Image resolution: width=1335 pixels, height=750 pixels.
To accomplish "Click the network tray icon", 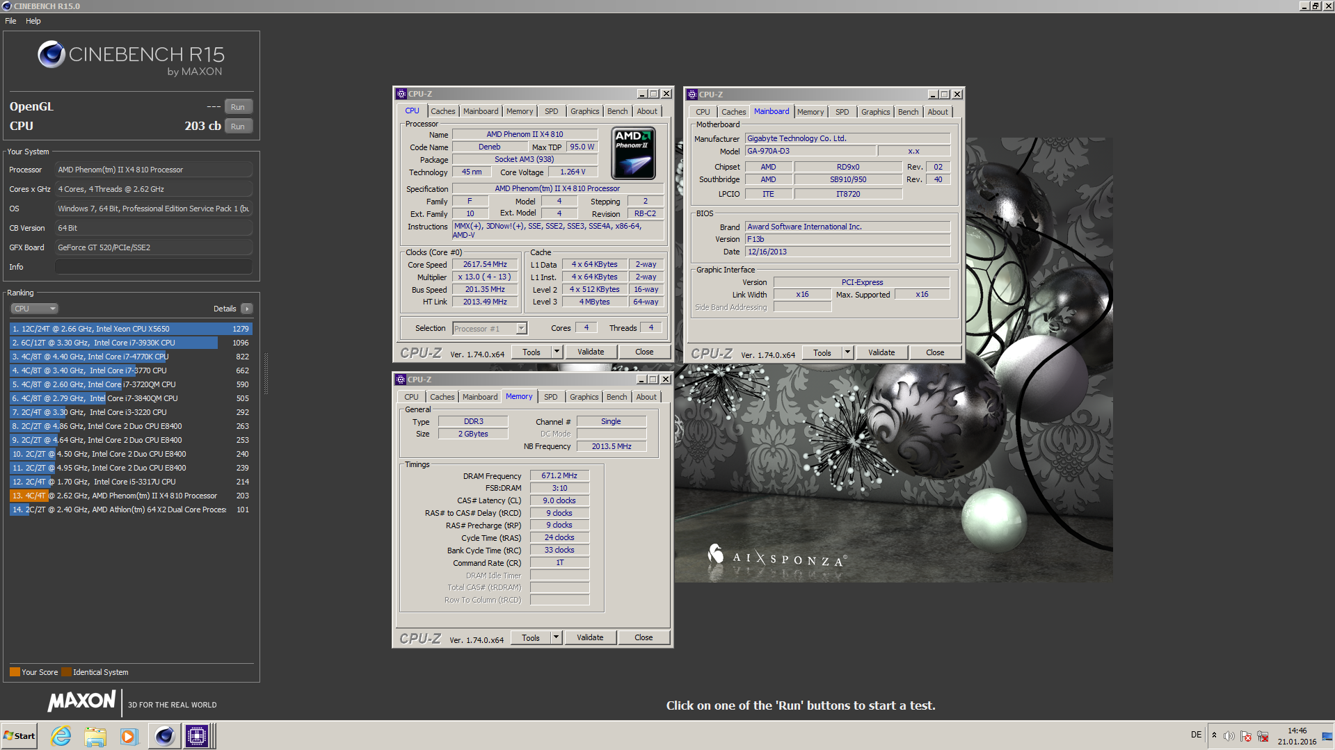I will pos(1263,735).
